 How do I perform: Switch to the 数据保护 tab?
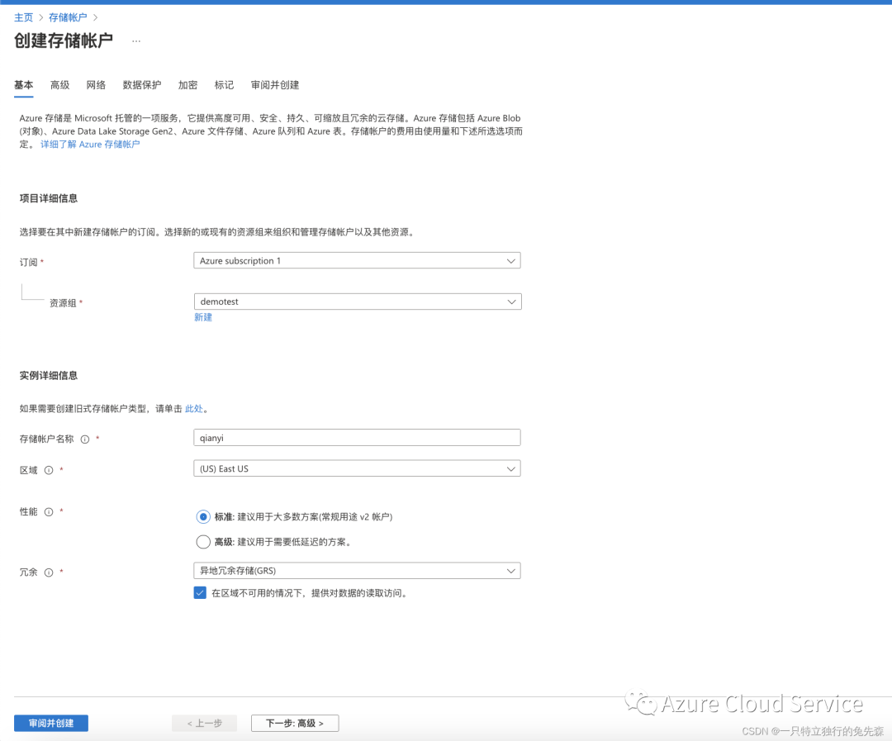click(142, 85)
